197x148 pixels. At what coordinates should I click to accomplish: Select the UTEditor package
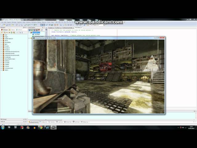tap(7, 64)
